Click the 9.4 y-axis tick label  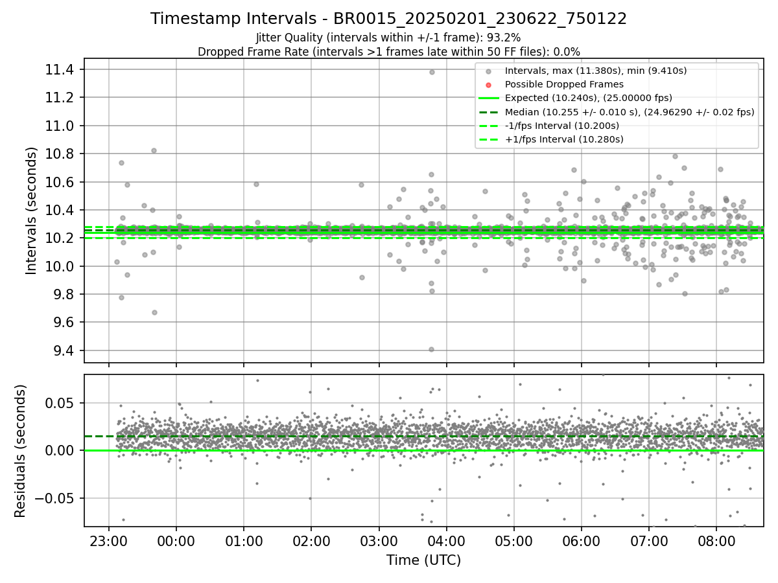tap(64, 350)
